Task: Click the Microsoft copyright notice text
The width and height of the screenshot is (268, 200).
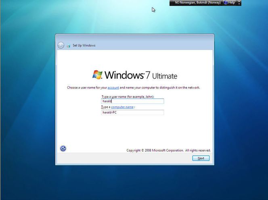Action: pyautogui.click(x=169, y=150)
